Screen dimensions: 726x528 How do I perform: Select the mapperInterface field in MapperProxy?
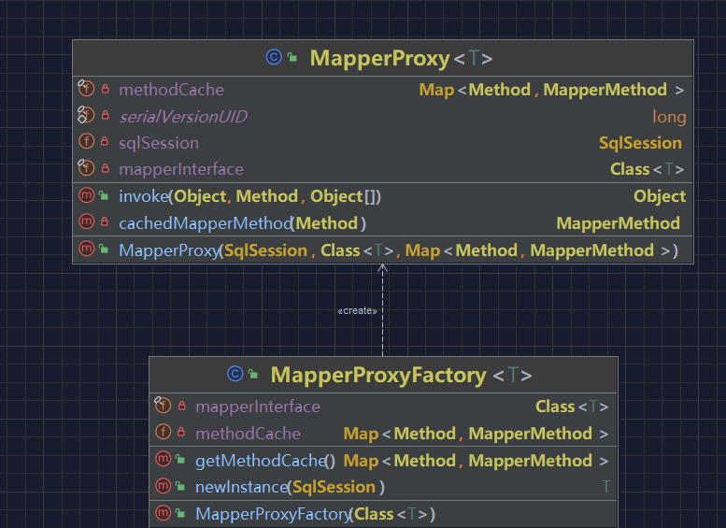click(x=383, y=169)
